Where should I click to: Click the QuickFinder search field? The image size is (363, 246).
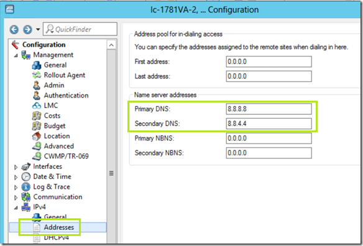(x=80, y=29)
